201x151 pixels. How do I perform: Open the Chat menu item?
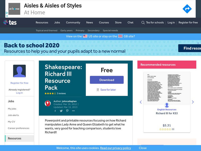click(x=130, y=22)
